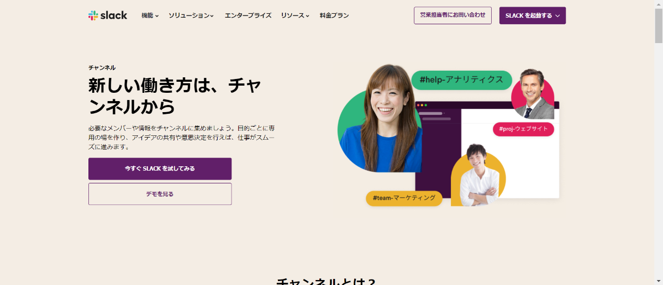
Task: Click the チャンネル label above the headline
Action: point(102,67)
